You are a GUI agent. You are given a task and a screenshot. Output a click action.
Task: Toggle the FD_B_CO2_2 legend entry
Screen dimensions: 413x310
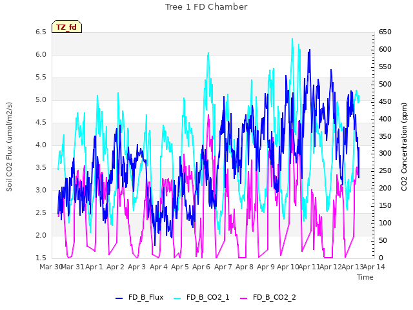(268, 297)
